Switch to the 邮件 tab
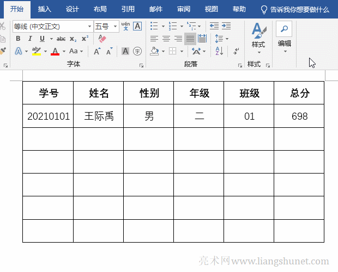338x272 pixels. tap(156, 9)
